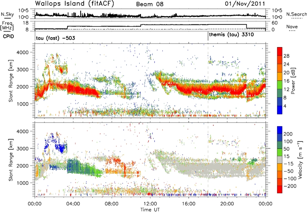Pick the velocity swatch between -50 and -100
The height and width of the screenshot is (212, 307).
[280, 174]
